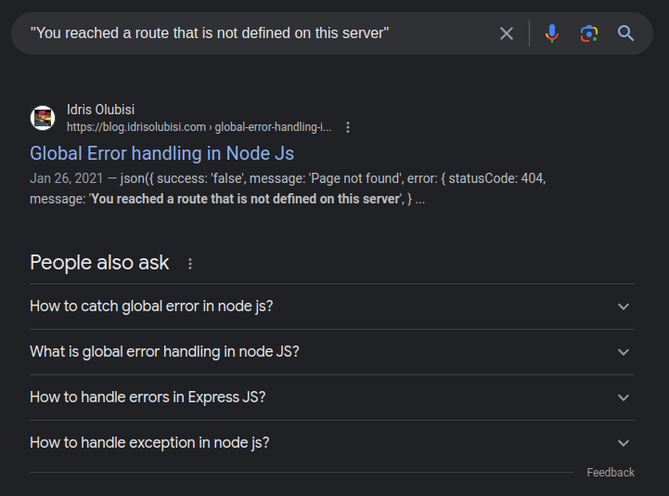The width and height of the screenshot is (669, 496).
Task: Click the blog.idrisolubisi.com URL breadcrumb
Action: click(199, 127)
